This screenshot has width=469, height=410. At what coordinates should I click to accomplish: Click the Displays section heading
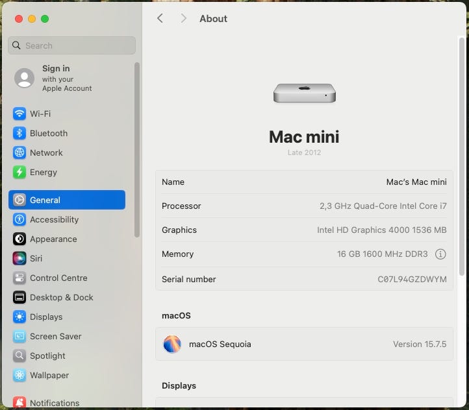[x=179, y=385]
